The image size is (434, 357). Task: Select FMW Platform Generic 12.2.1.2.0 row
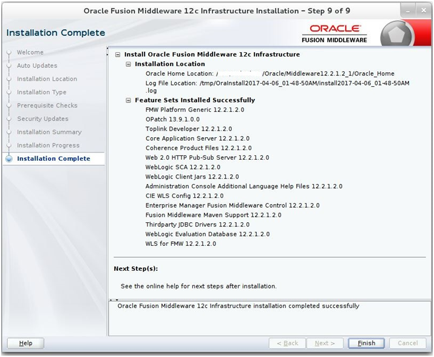[195, 110]
